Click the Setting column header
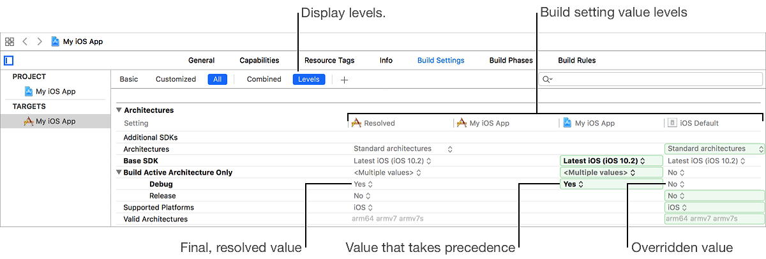Image resolution: width=766 pixels, height=259 pixels. pos(136,123)
